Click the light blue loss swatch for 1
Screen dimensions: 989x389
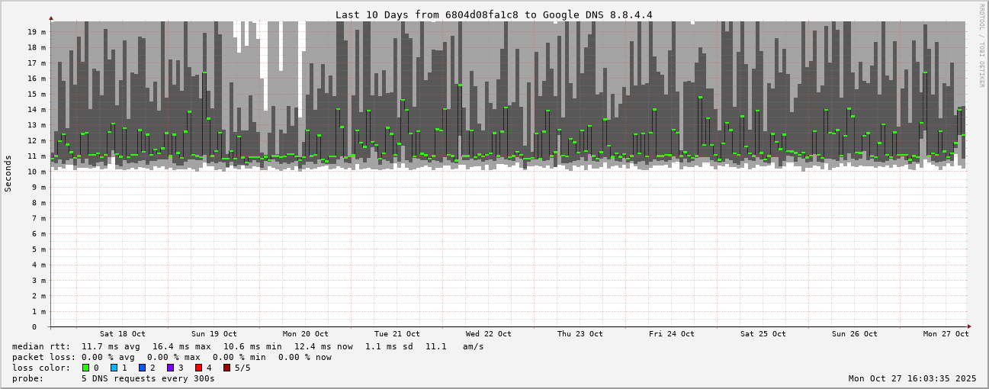pyautogui.click(x=114, y=368)
